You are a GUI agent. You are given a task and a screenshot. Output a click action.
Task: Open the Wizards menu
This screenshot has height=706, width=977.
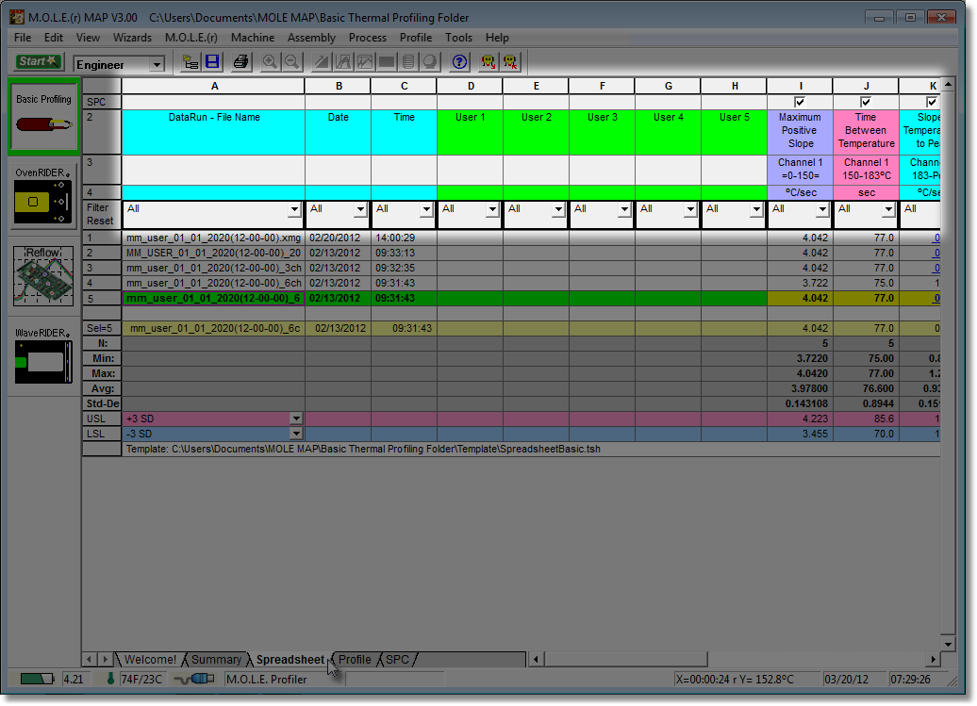pos(132,38)
